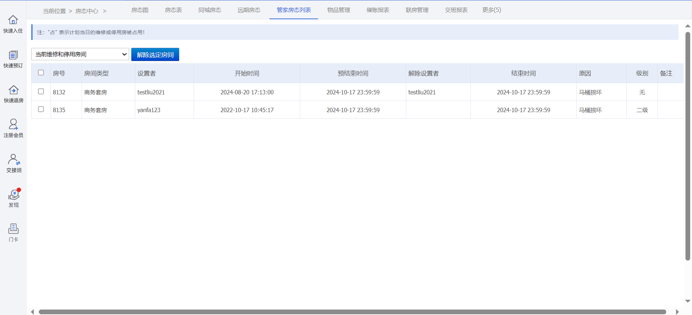692x315 pixels.
Task: Switch to 远期房态 tab
Action: (249, 10)
